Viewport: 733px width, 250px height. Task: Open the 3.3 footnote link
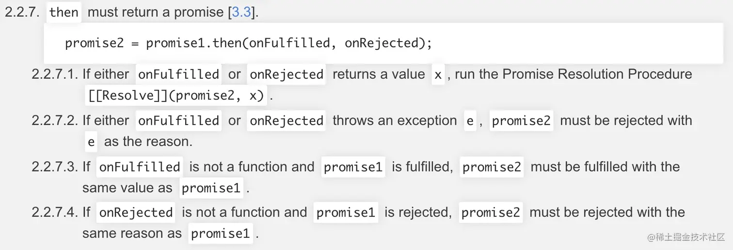[x=241, y=12]
